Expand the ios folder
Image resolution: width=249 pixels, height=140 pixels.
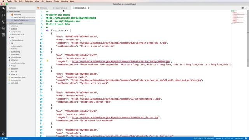point(12,43)
